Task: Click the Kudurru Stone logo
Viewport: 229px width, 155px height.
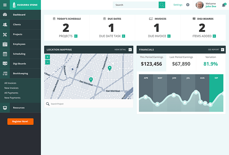Action: 25,5
